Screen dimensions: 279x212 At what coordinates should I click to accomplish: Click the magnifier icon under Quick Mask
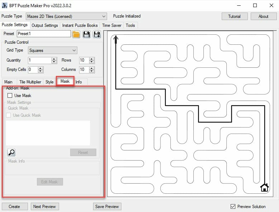(11, 153)
